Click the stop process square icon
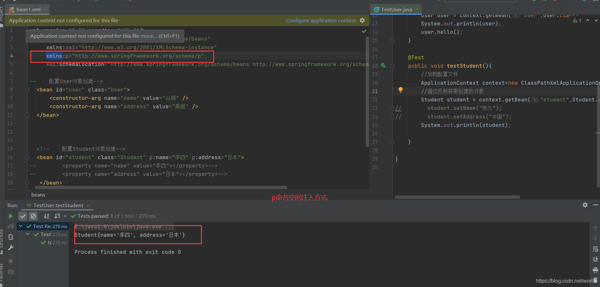This screenshot has height=287, width=600. 11,261
